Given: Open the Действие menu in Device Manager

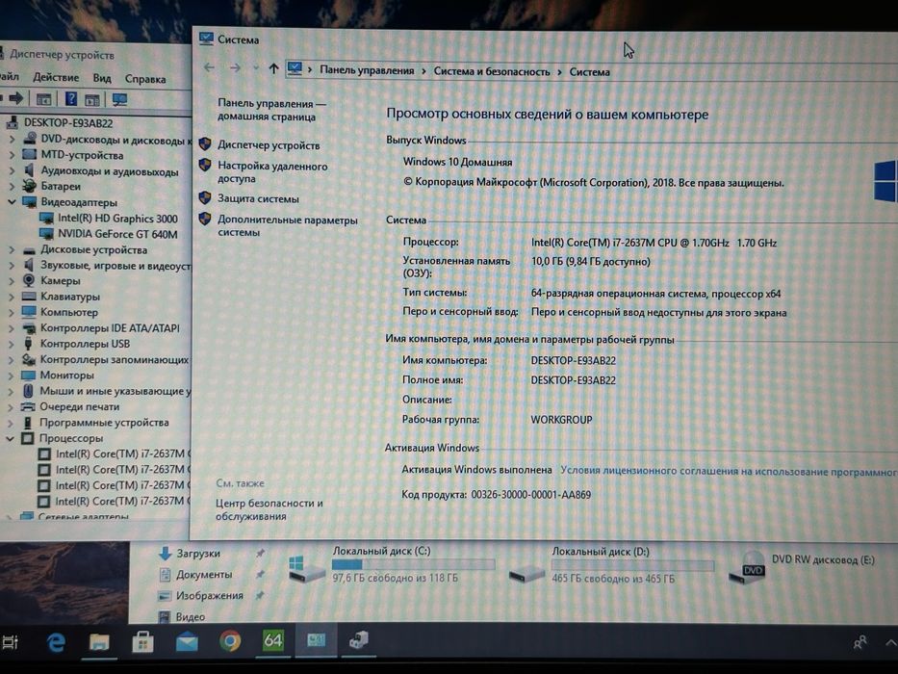Looking at the screenshot, I should 56,77.
